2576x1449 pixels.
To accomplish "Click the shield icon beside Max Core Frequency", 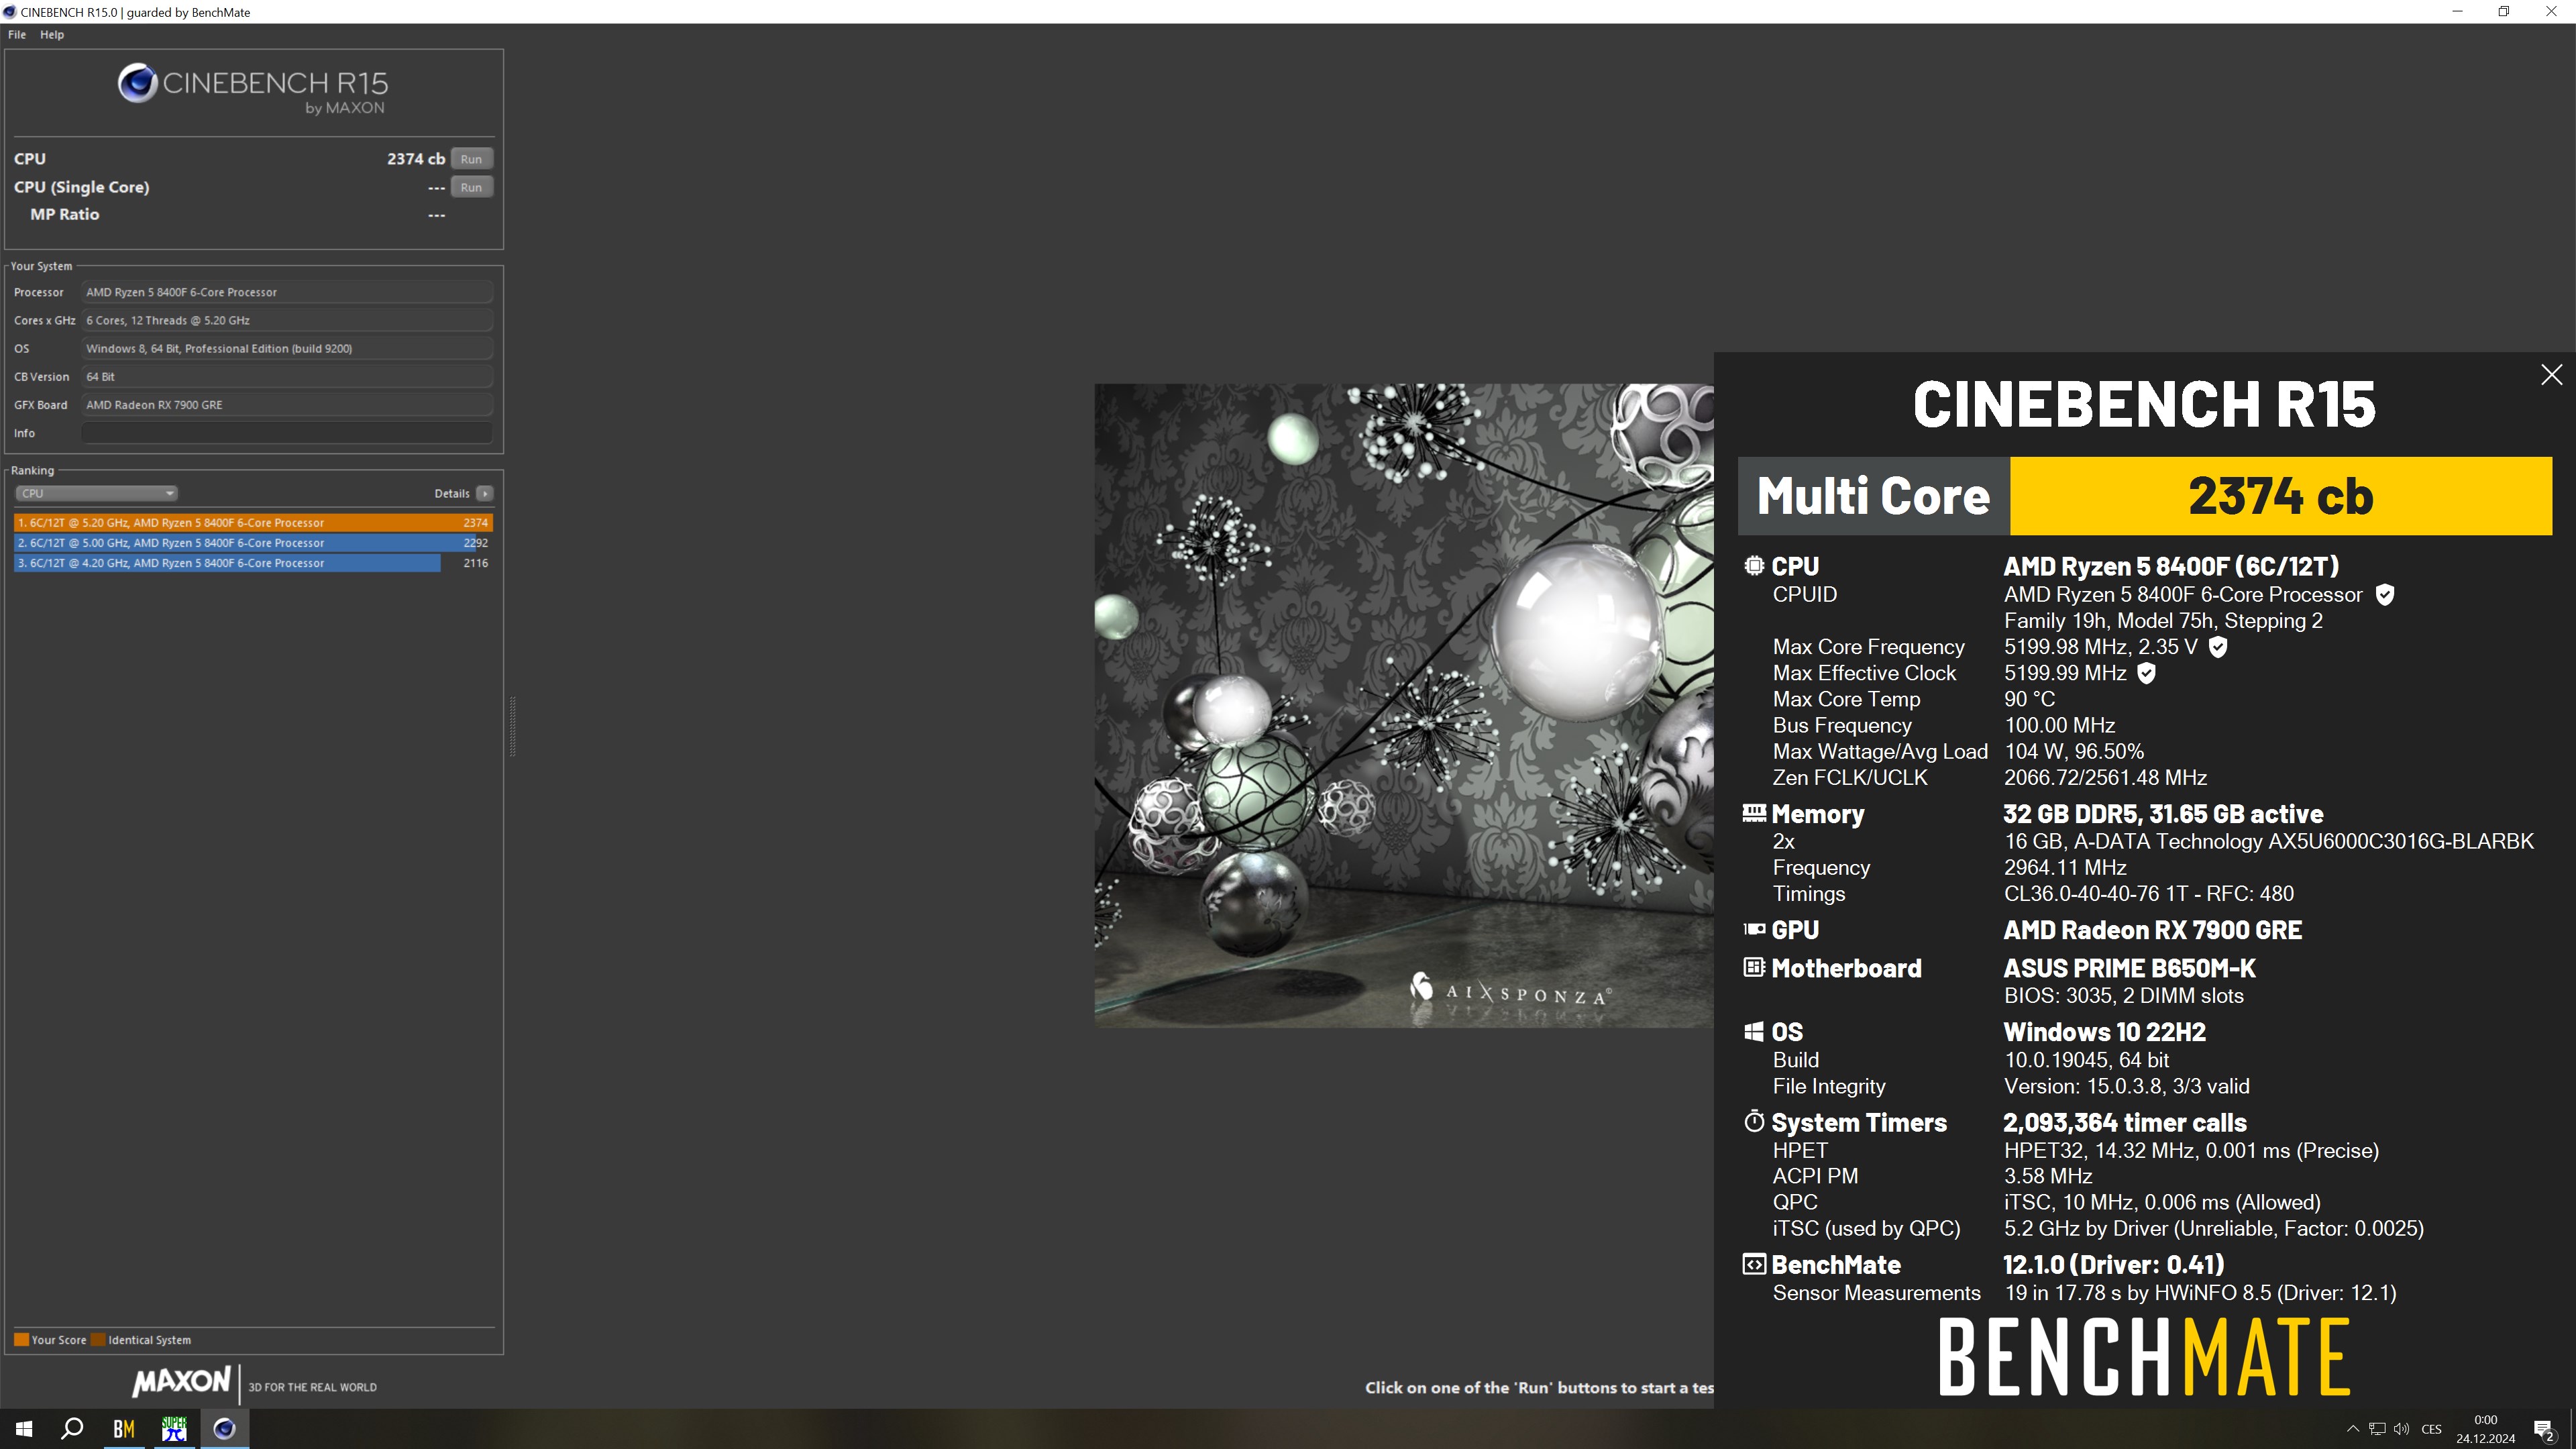I will [x=2218, y=647].
